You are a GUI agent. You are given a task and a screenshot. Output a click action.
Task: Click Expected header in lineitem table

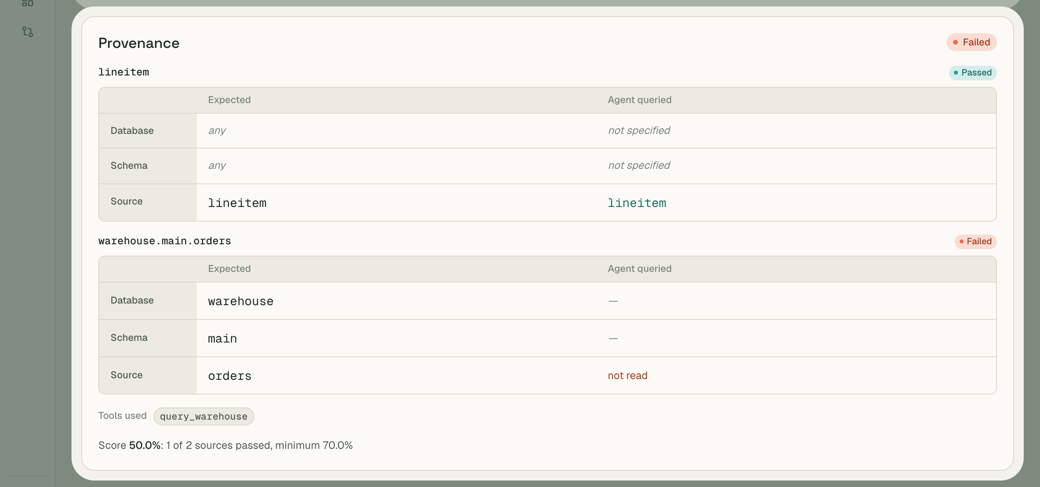tap(229, 100)
